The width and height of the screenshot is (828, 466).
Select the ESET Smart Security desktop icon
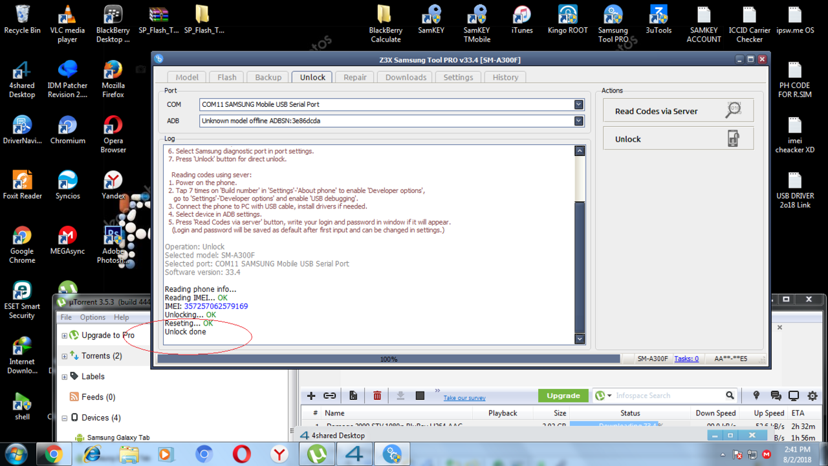[22, 300]
